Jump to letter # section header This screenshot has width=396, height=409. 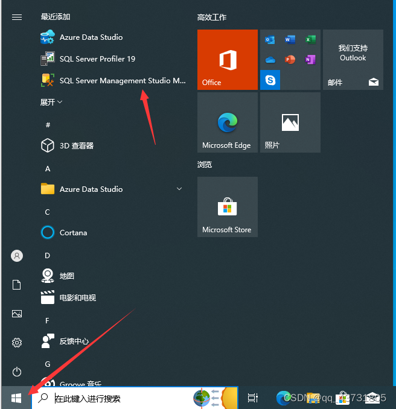click(48, 125)
